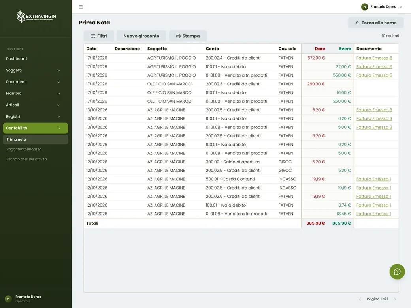
Task: Click the hamburger menu icon
Action: click(81, 7)
